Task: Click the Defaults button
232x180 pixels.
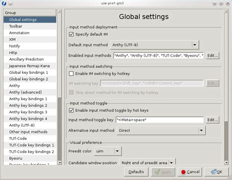Action: tap(136, 172)
